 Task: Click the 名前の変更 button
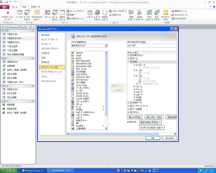(x=171, y=117)
